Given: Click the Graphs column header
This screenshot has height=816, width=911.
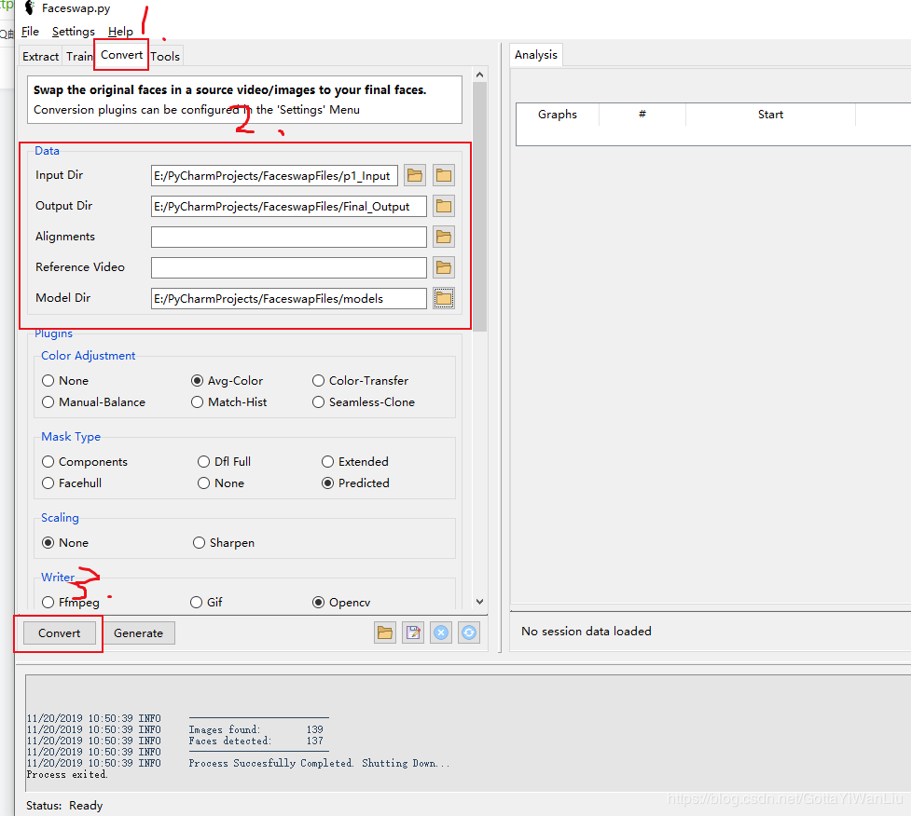Looking at the screenshot, I should pos(558,115).
